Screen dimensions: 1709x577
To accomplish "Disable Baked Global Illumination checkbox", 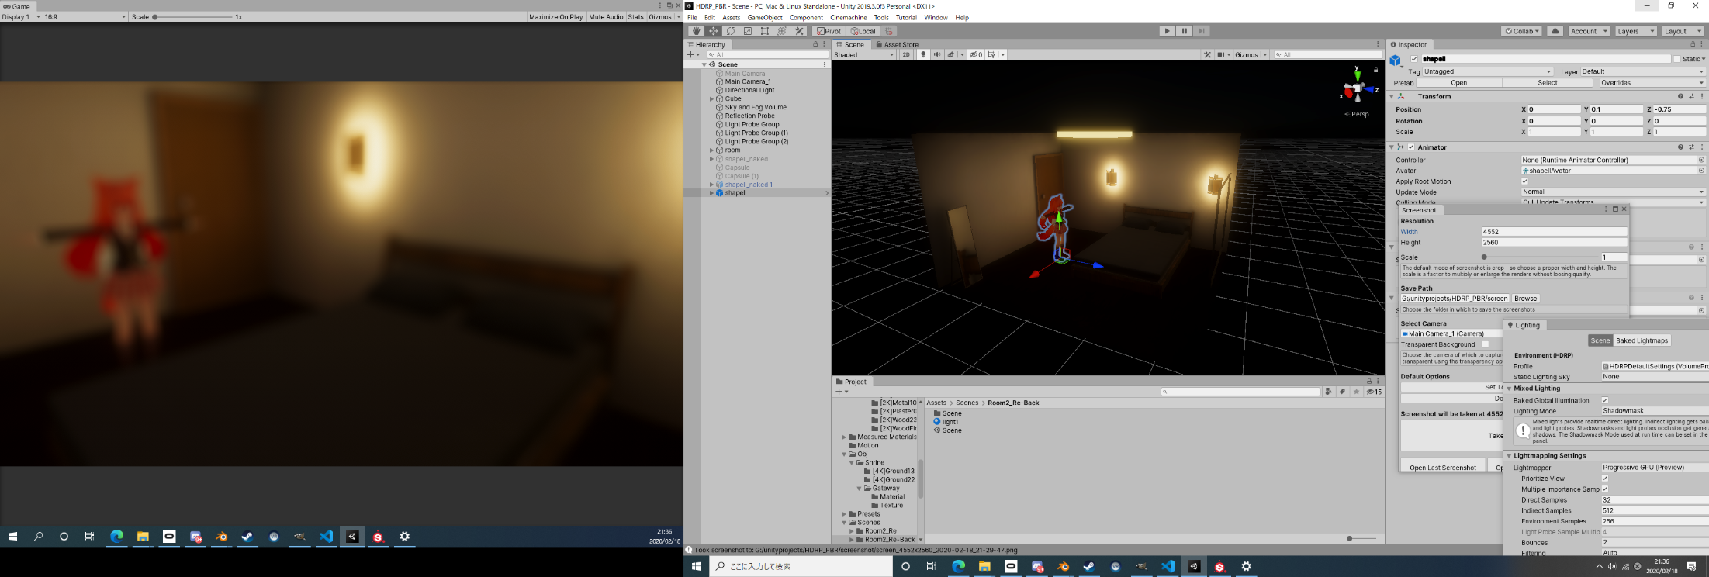I will pos(1605,400).
